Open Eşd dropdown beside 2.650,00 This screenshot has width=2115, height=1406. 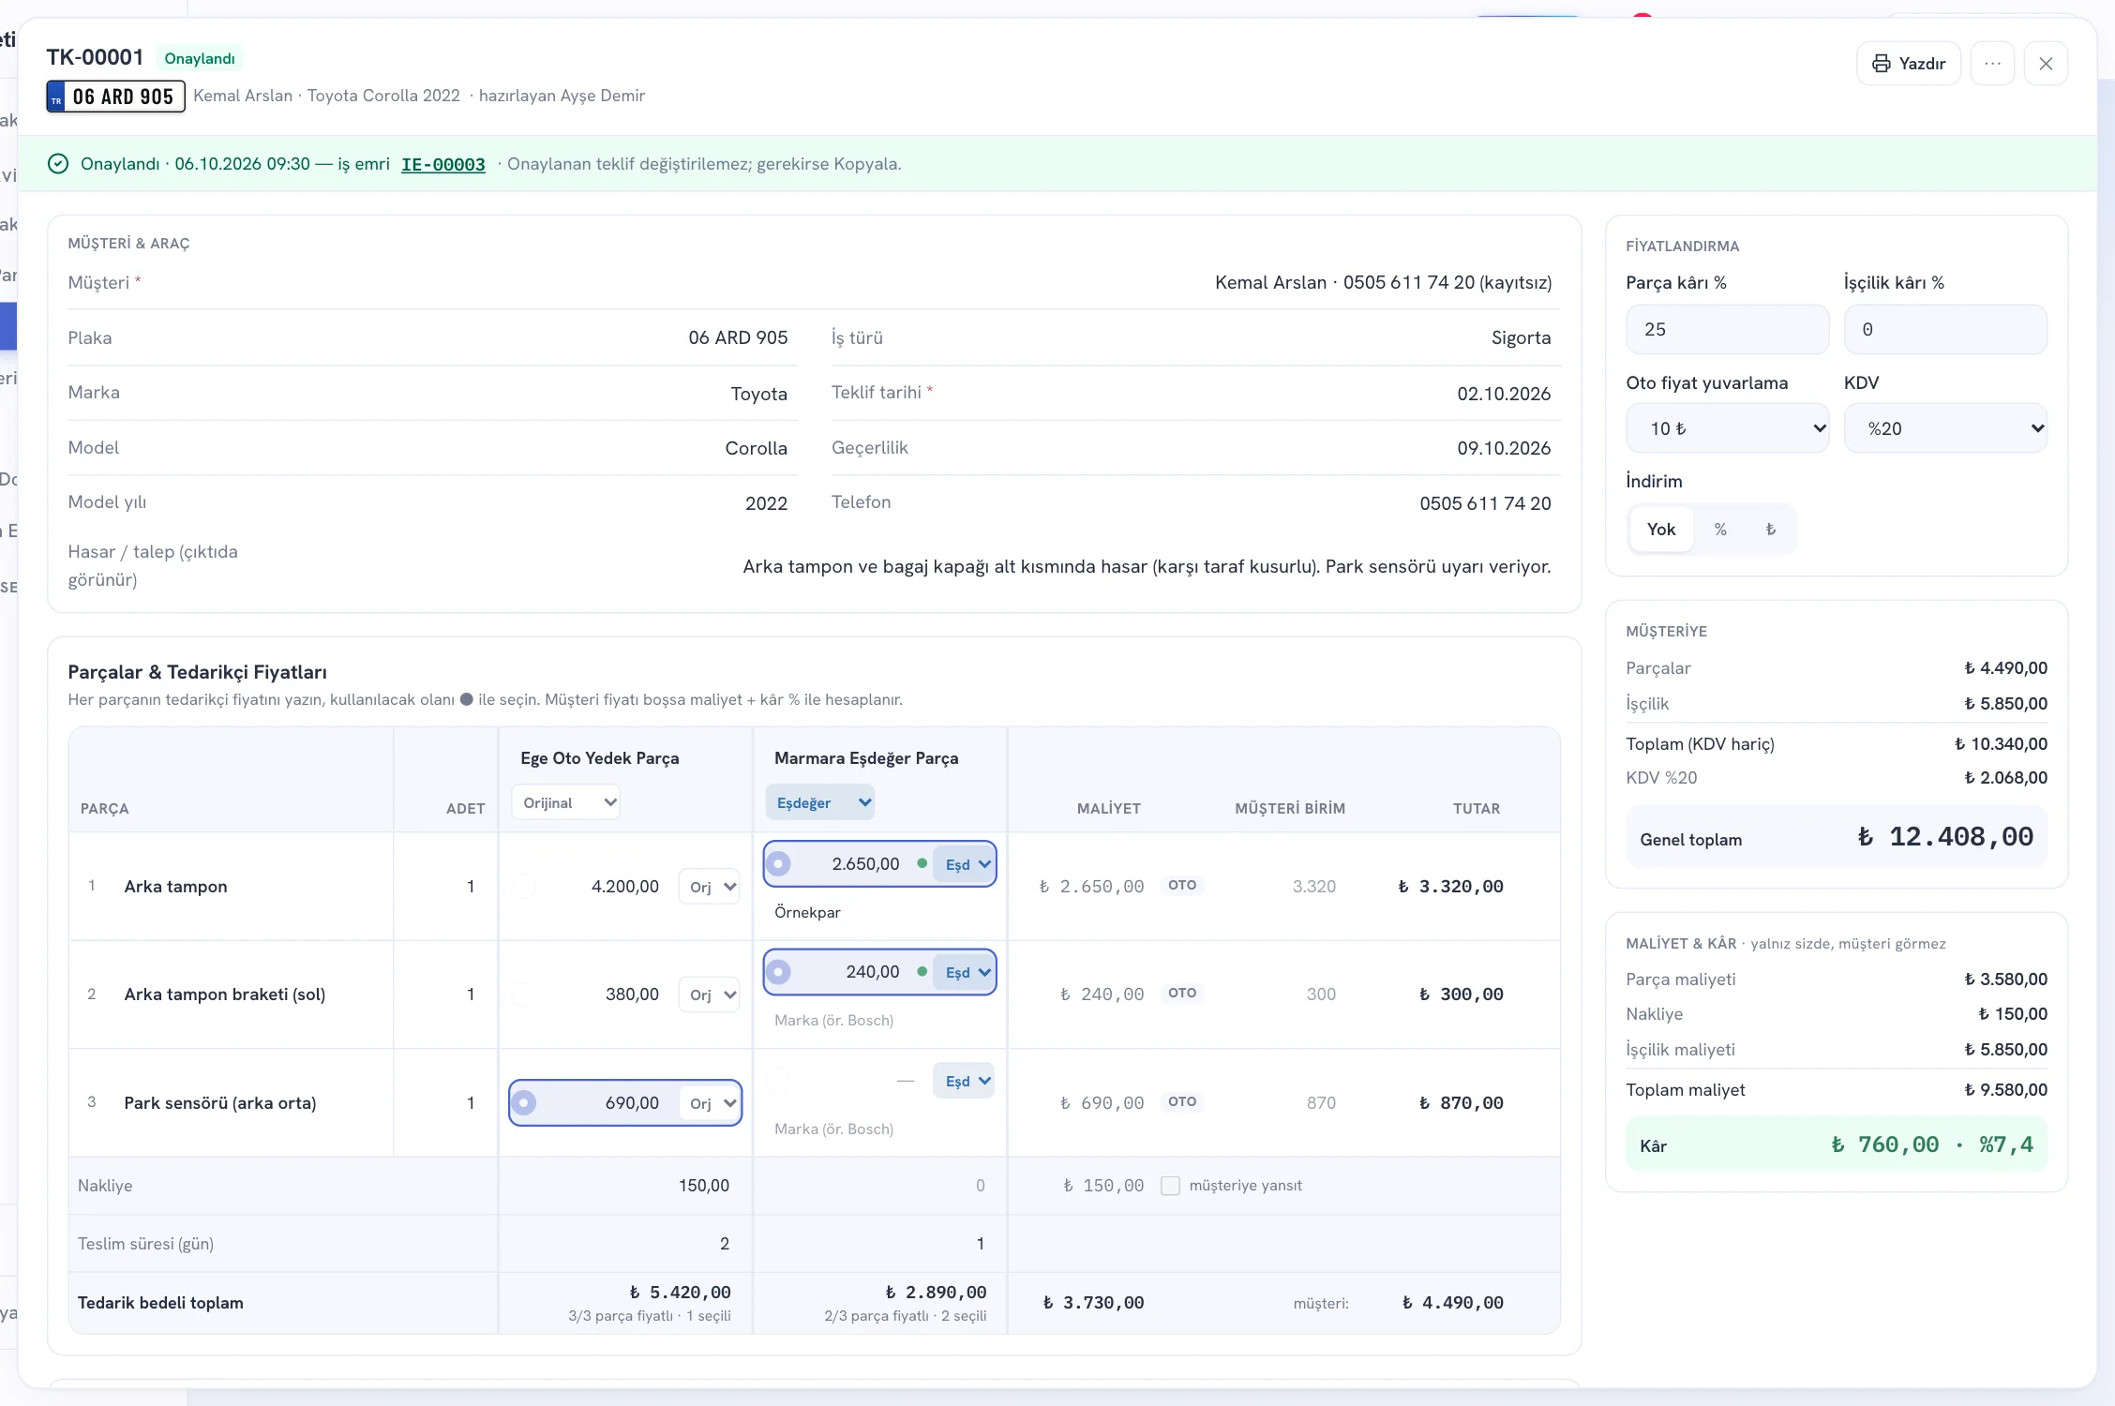[964, 864]
